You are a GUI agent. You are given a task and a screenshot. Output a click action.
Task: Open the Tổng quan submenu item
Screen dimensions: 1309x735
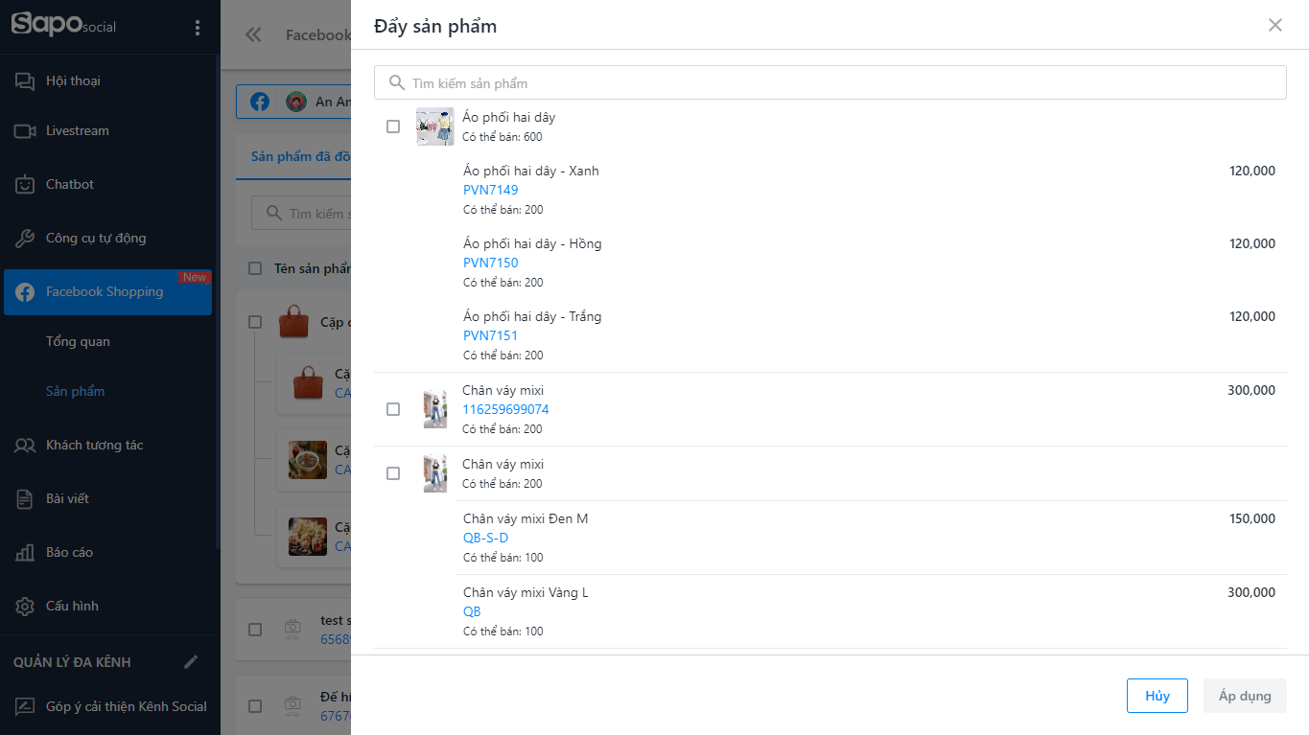tap(78, 341)
